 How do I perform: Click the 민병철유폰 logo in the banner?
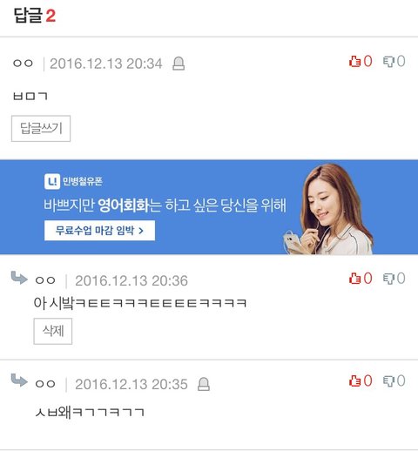73,181
